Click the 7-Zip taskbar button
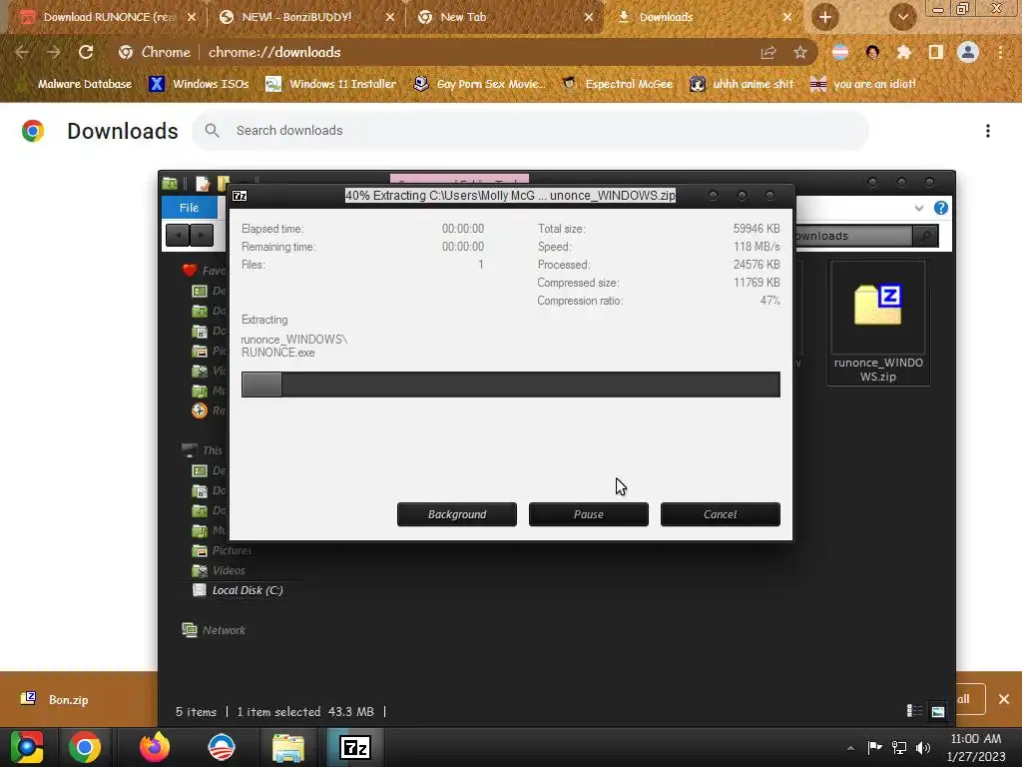1022x767 pixels. [x=355, y=747]
